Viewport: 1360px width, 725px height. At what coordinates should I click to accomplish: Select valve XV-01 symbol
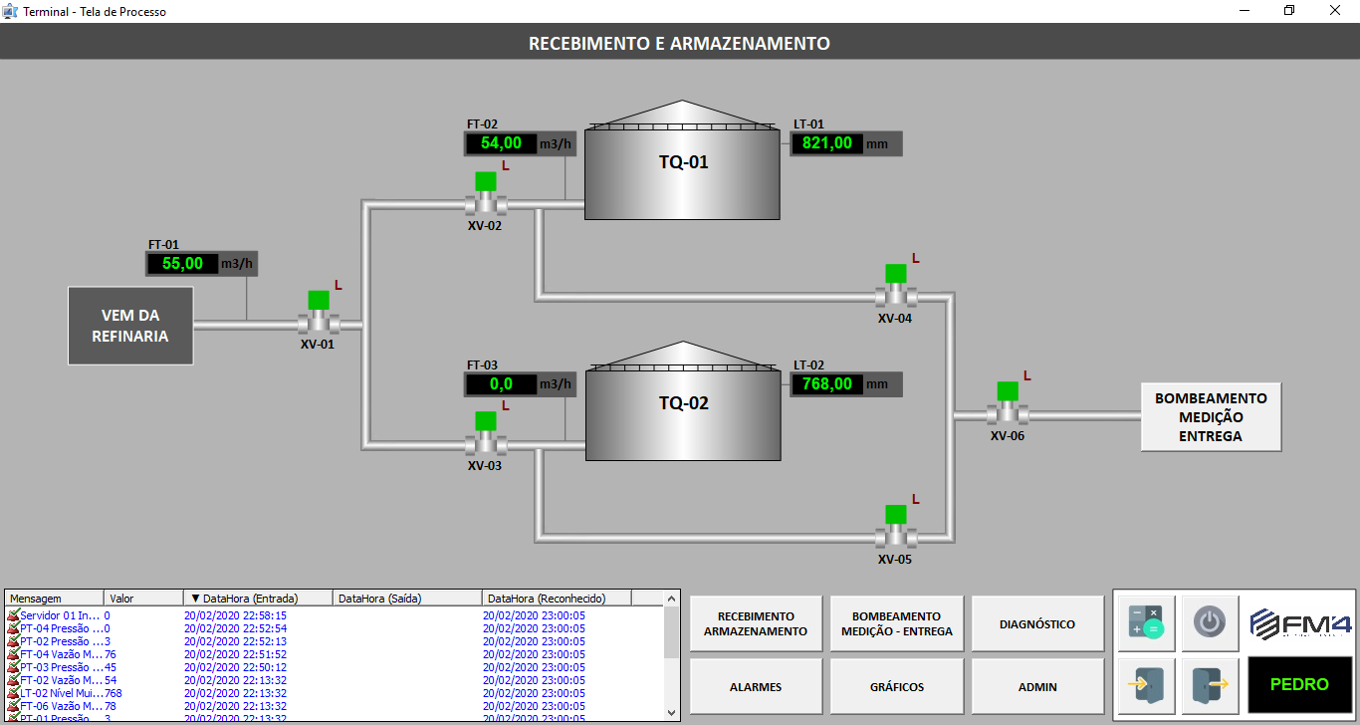coord(319,314)
